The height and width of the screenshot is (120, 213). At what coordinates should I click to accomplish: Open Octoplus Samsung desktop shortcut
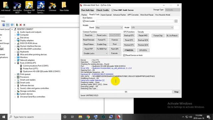pyautogui.click(x=41, y=7)
